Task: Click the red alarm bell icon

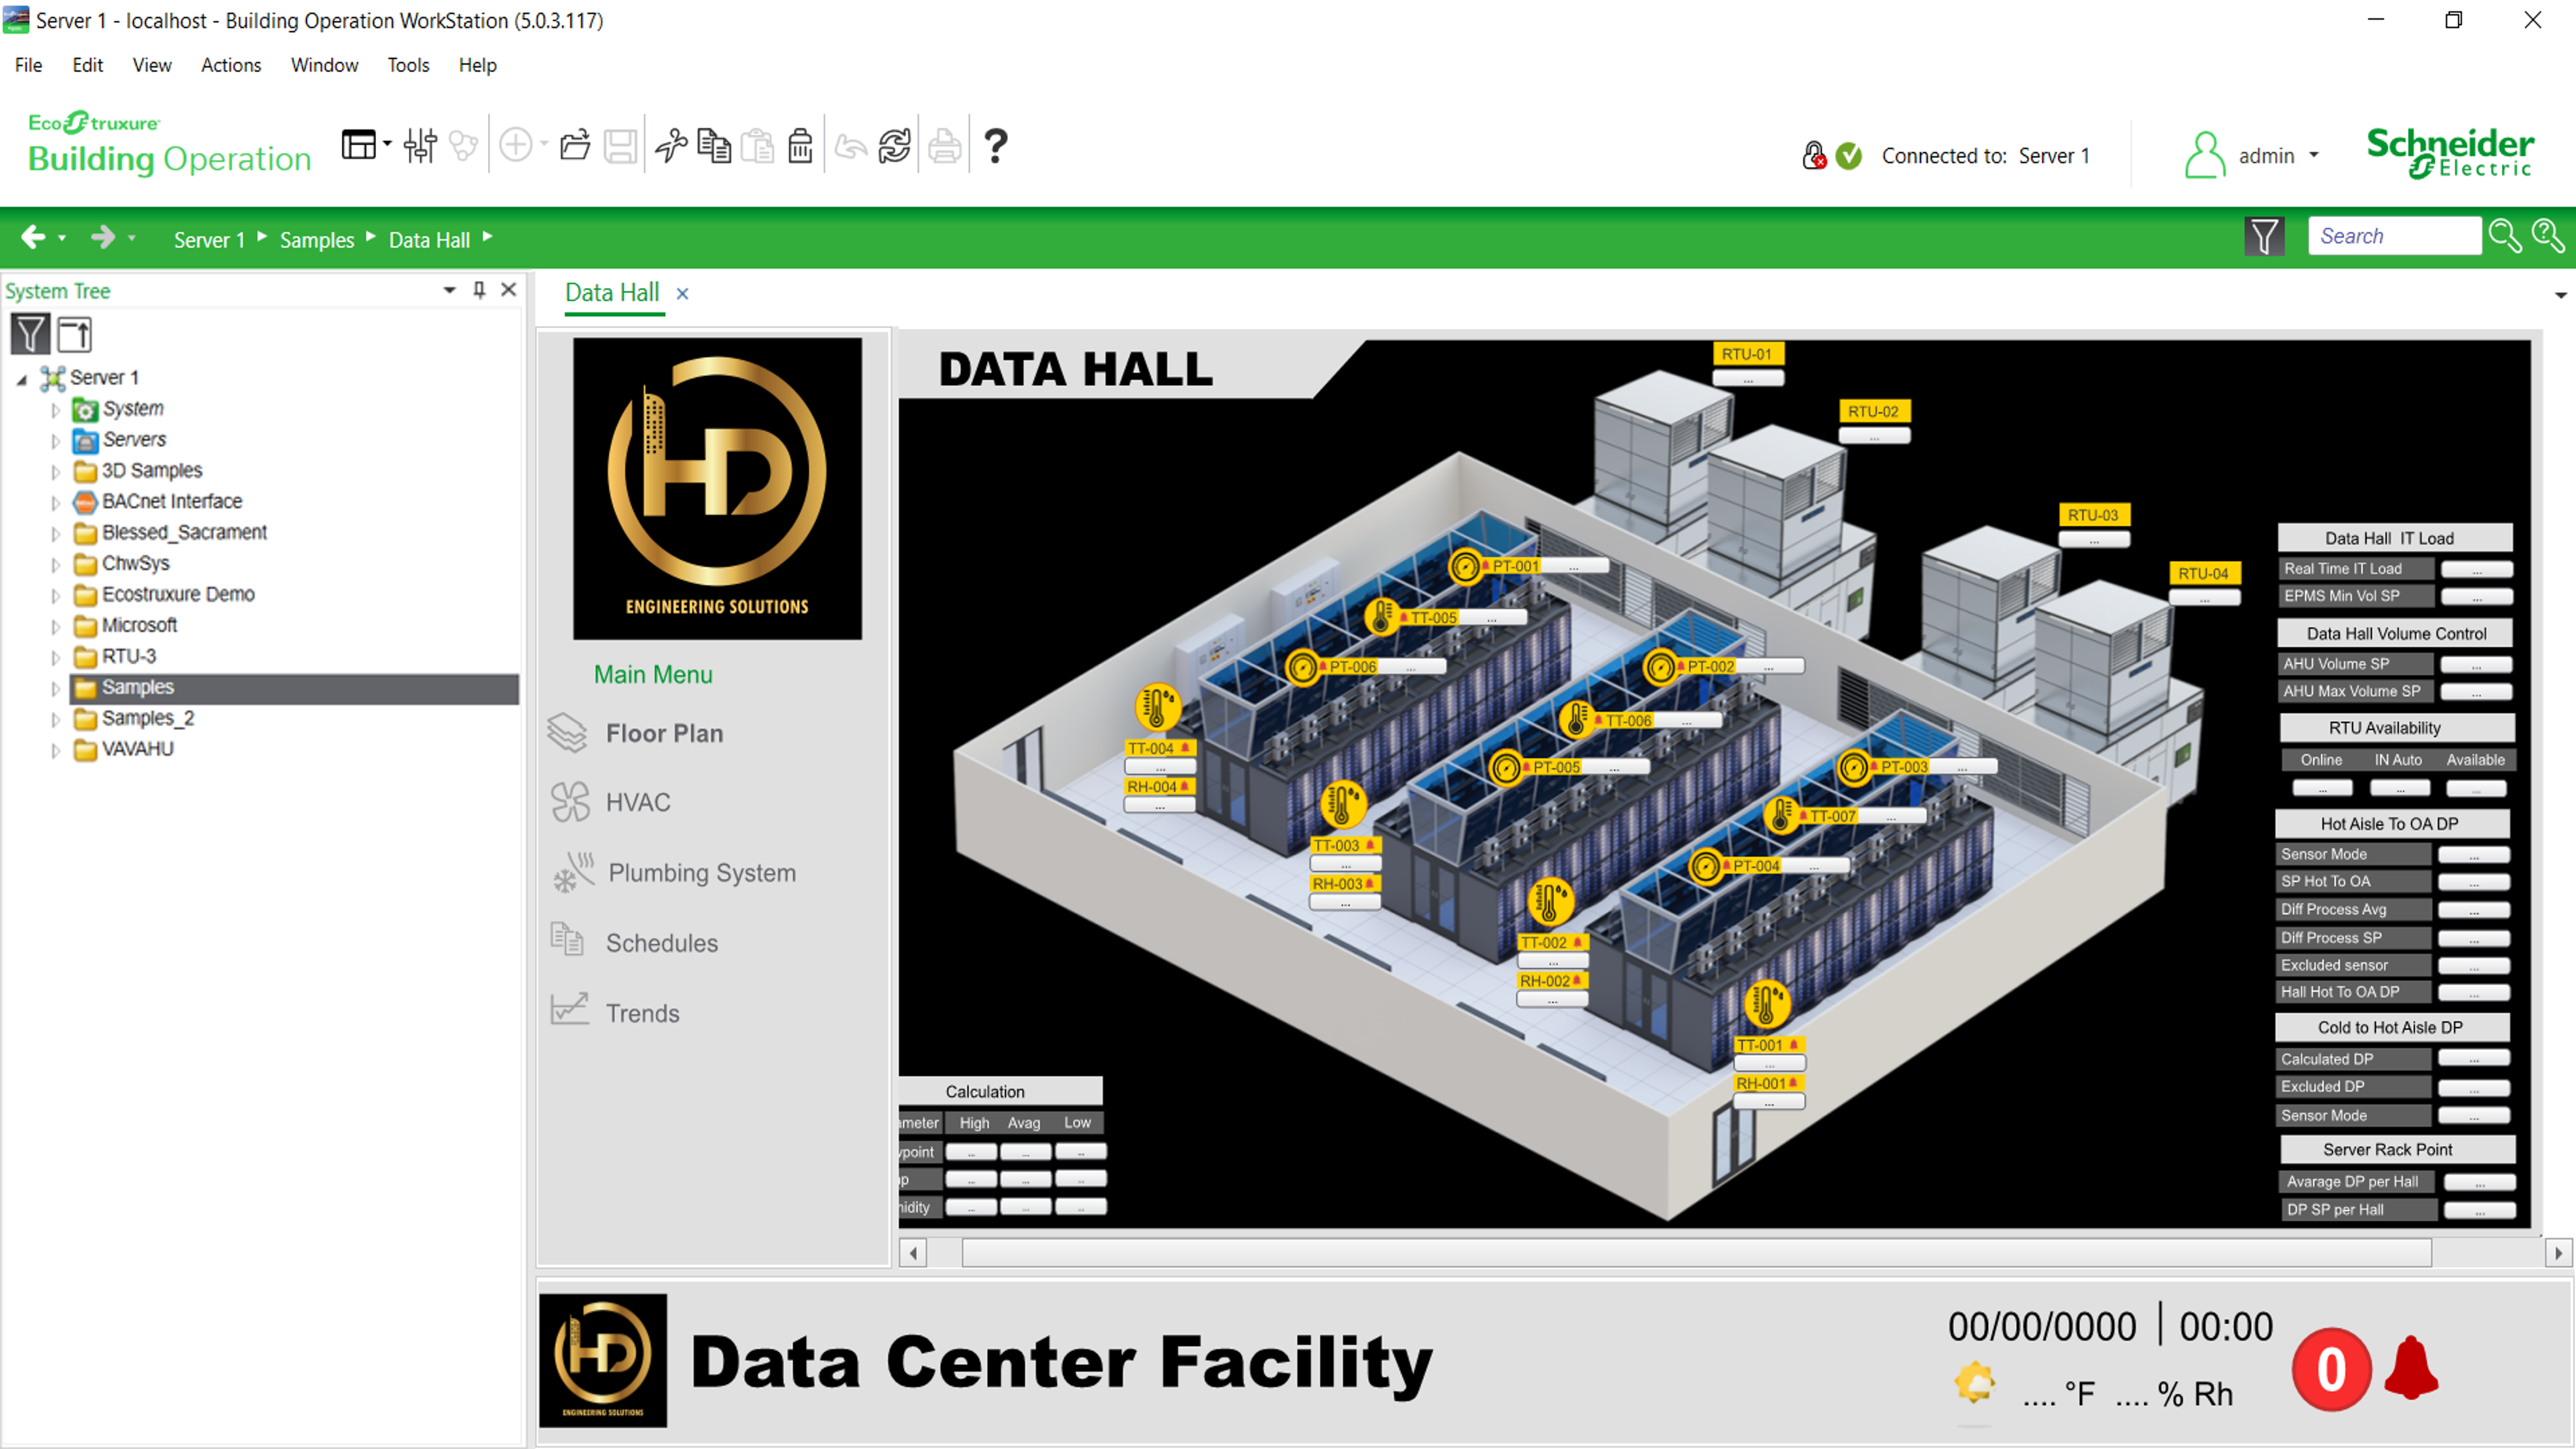Action: (x=2411, y=1367)
